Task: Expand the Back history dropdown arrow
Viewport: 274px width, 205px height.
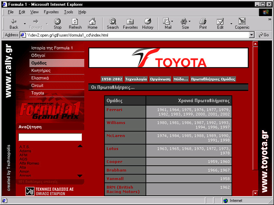Action: (25, 24)
